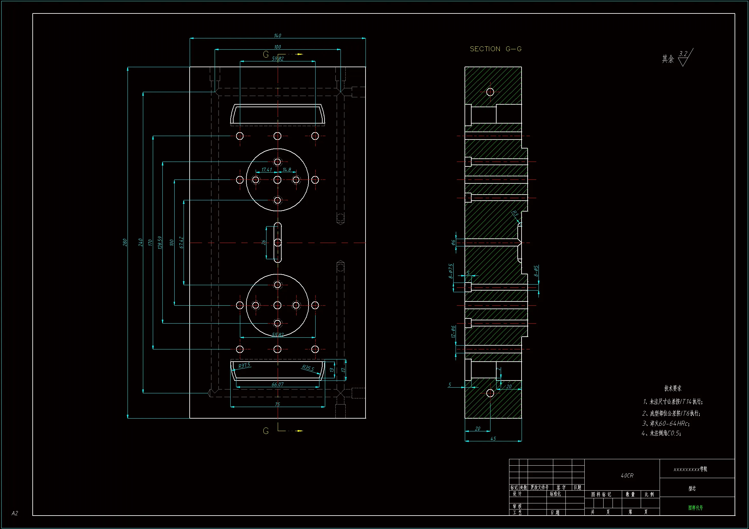
Task: Click the upper G section arrow marker
Action: pyautogui.click(x=266, y=54)
